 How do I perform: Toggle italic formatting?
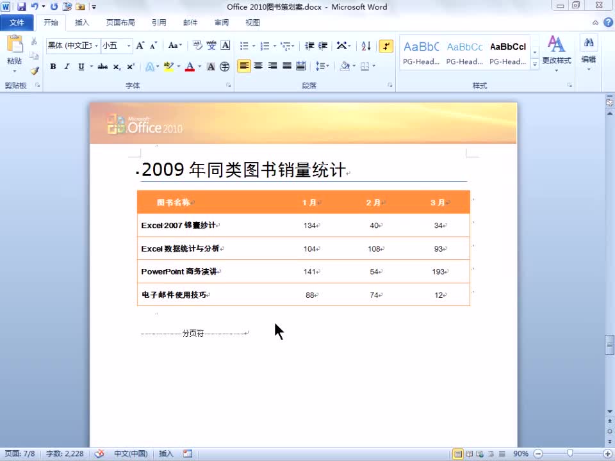tap(67, 67)
